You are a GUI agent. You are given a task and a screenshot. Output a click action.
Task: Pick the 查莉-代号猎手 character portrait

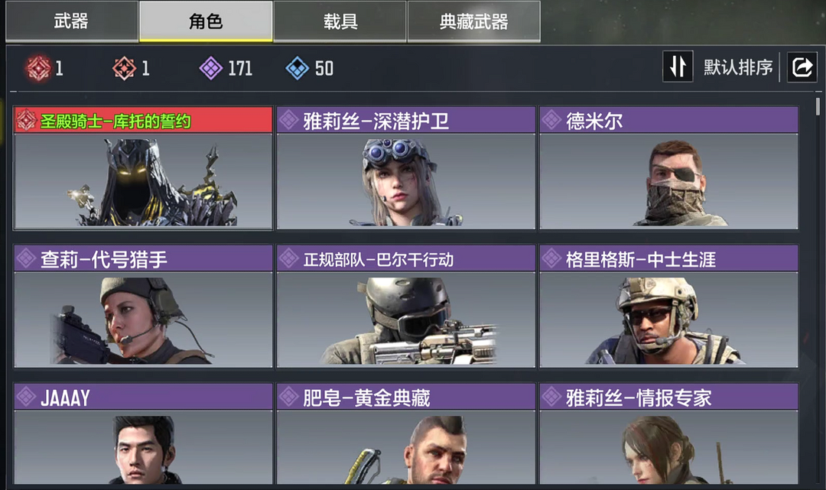click(x=143, y=320)
